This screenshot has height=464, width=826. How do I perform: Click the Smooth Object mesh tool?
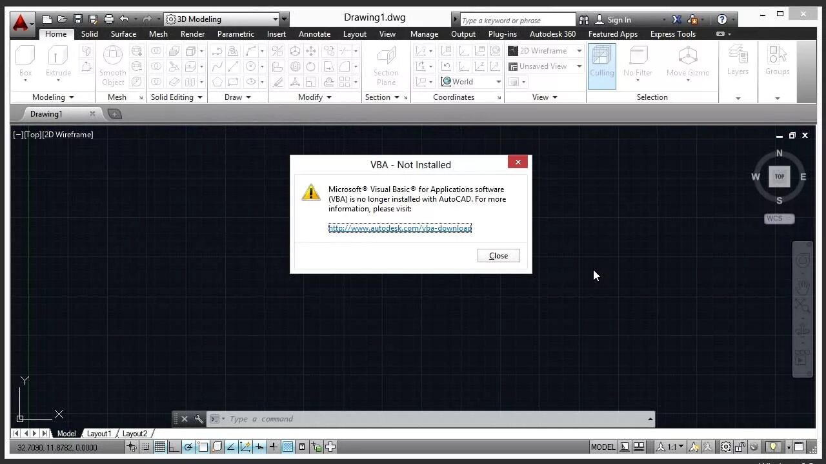click(113, 66)
